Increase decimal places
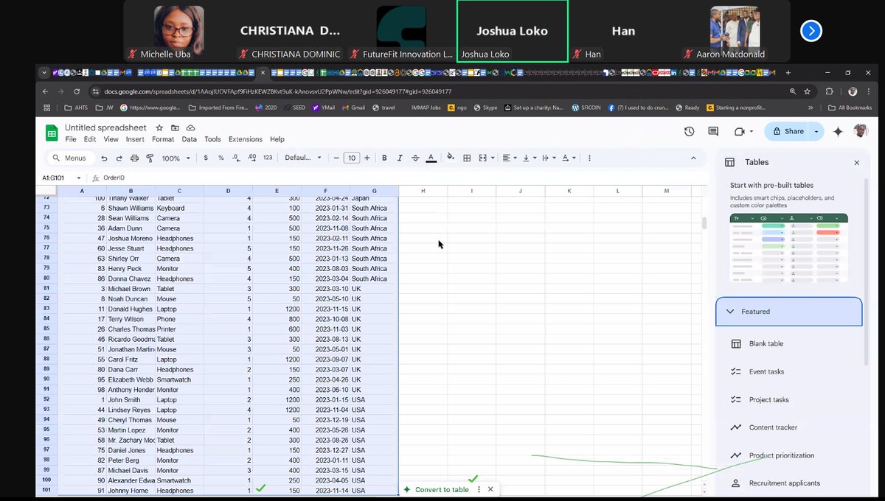 tap(251, 158)
